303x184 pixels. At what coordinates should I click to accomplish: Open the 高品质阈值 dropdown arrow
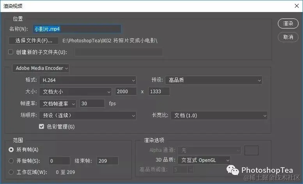[191, 170]
